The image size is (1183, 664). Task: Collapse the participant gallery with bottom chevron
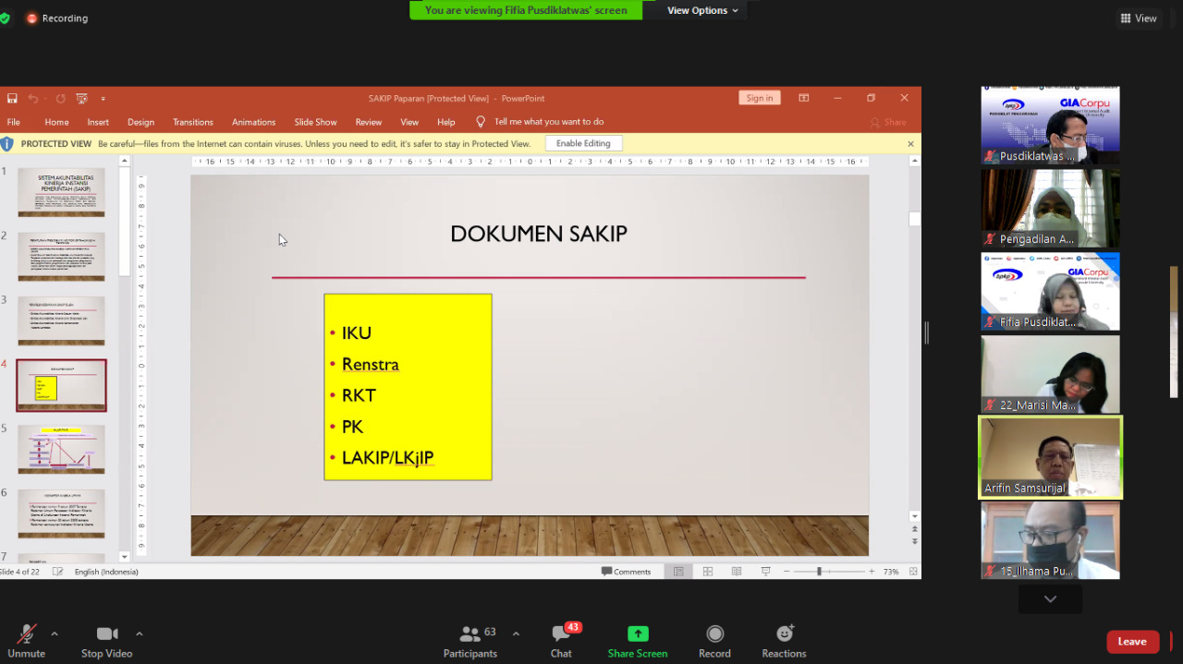tap(1050, 598)
